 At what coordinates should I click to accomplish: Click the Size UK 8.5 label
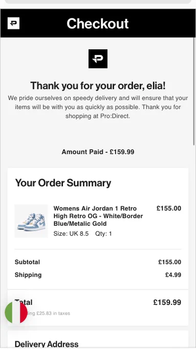point(71,234)
